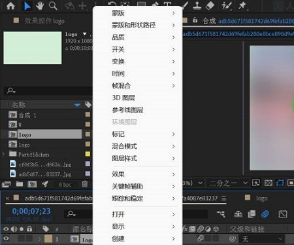
Task: Click the 8 bpc color depth button
Action: pos(65,185)
